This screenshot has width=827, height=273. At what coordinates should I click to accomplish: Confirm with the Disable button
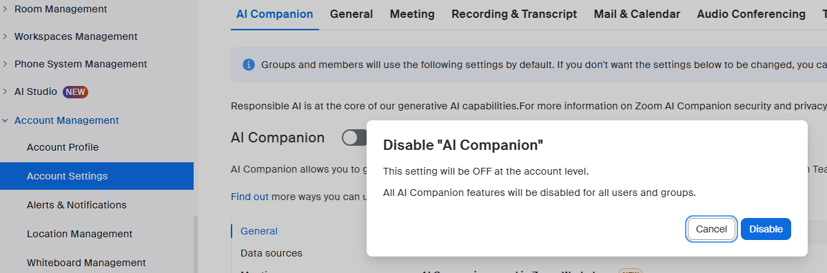point(766,229)
